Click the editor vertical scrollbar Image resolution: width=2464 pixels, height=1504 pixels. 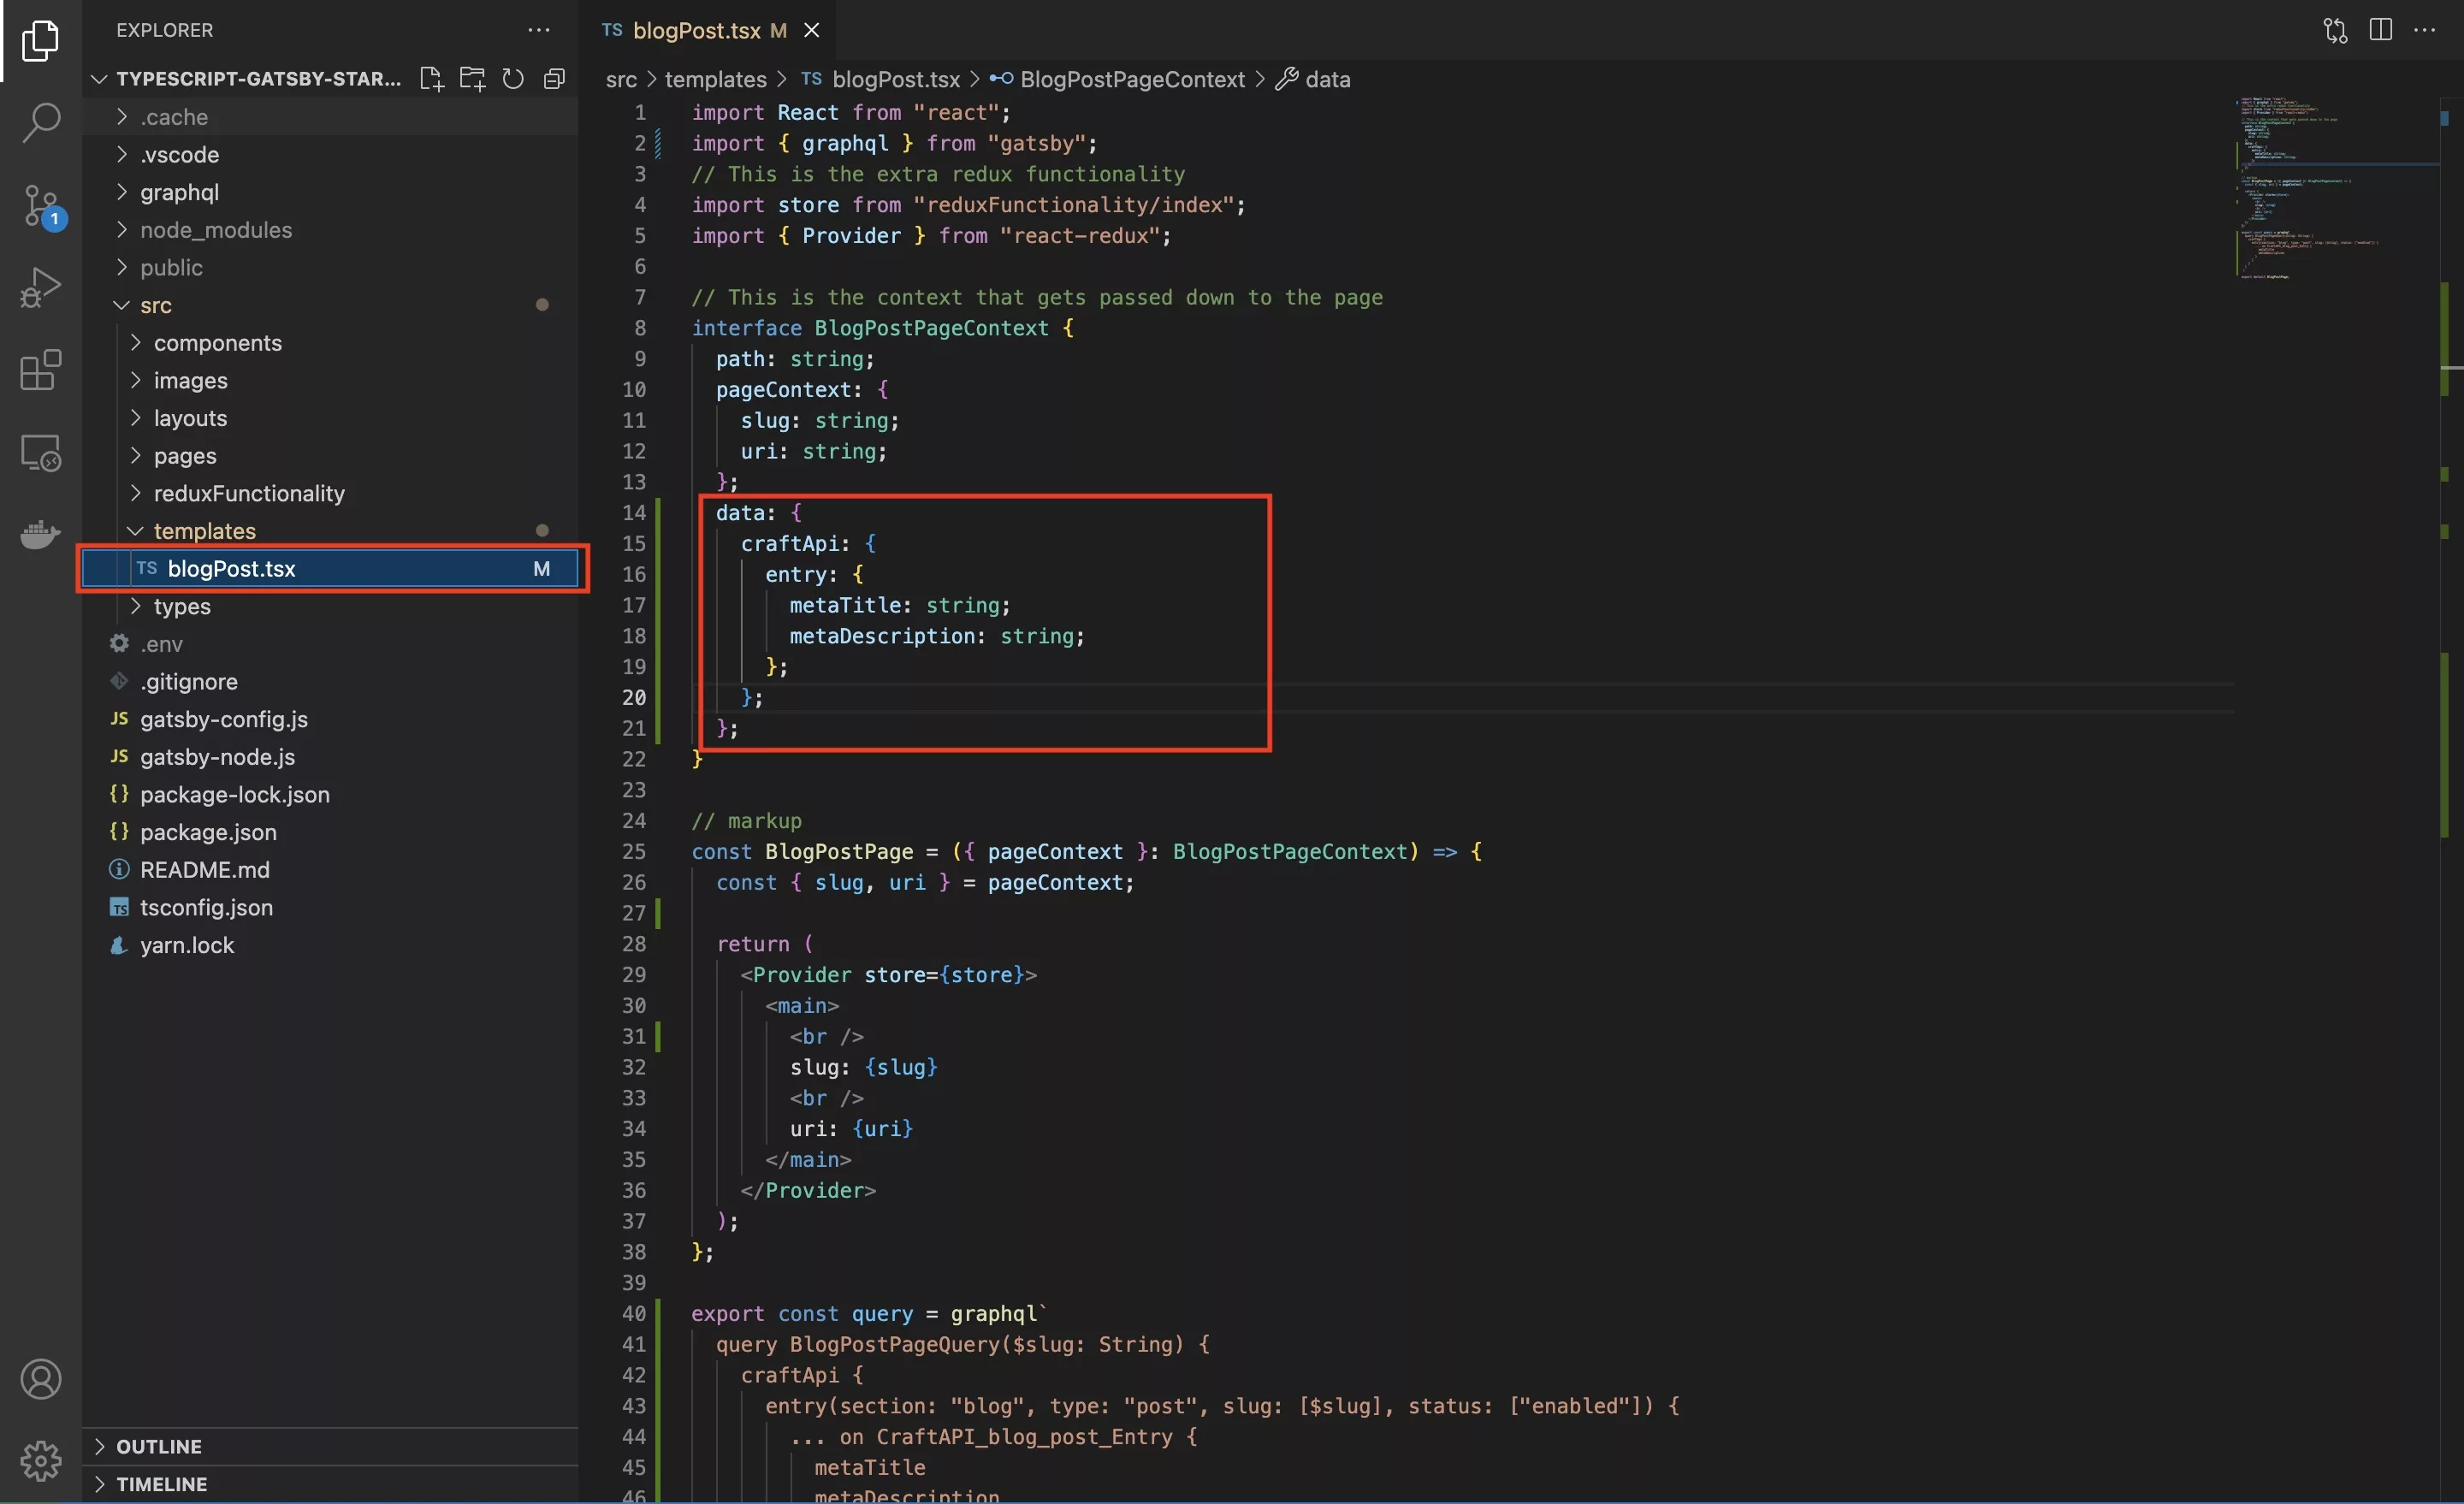pos(2451,800)
